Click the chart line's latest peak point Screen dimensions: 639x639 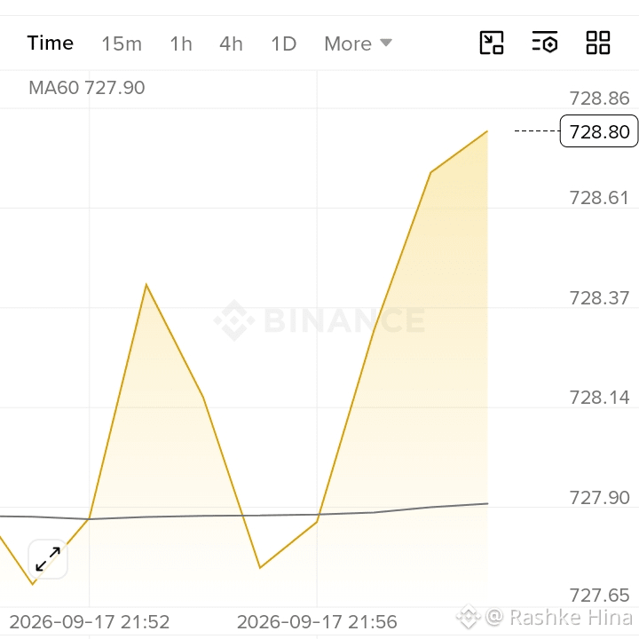(x=487, y=131)
